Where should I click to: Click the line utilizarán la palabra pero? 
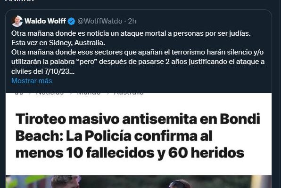(x=138, y=62)
